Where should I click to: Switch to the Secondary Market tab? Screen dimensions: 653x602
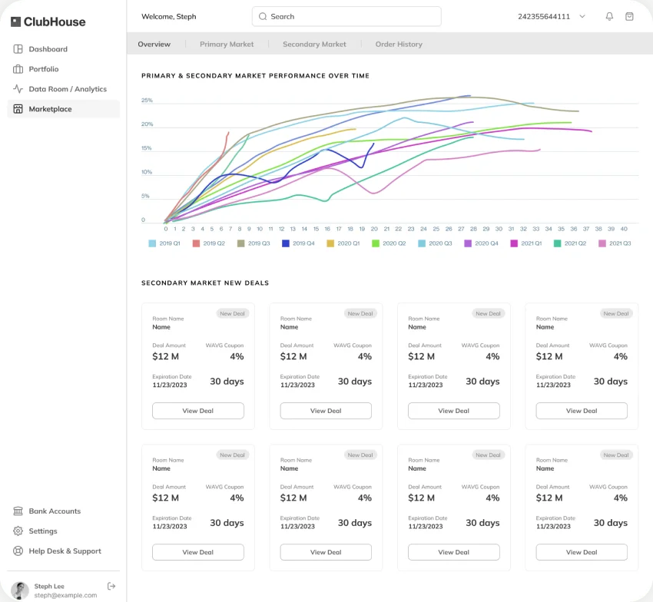coord(314,44)
